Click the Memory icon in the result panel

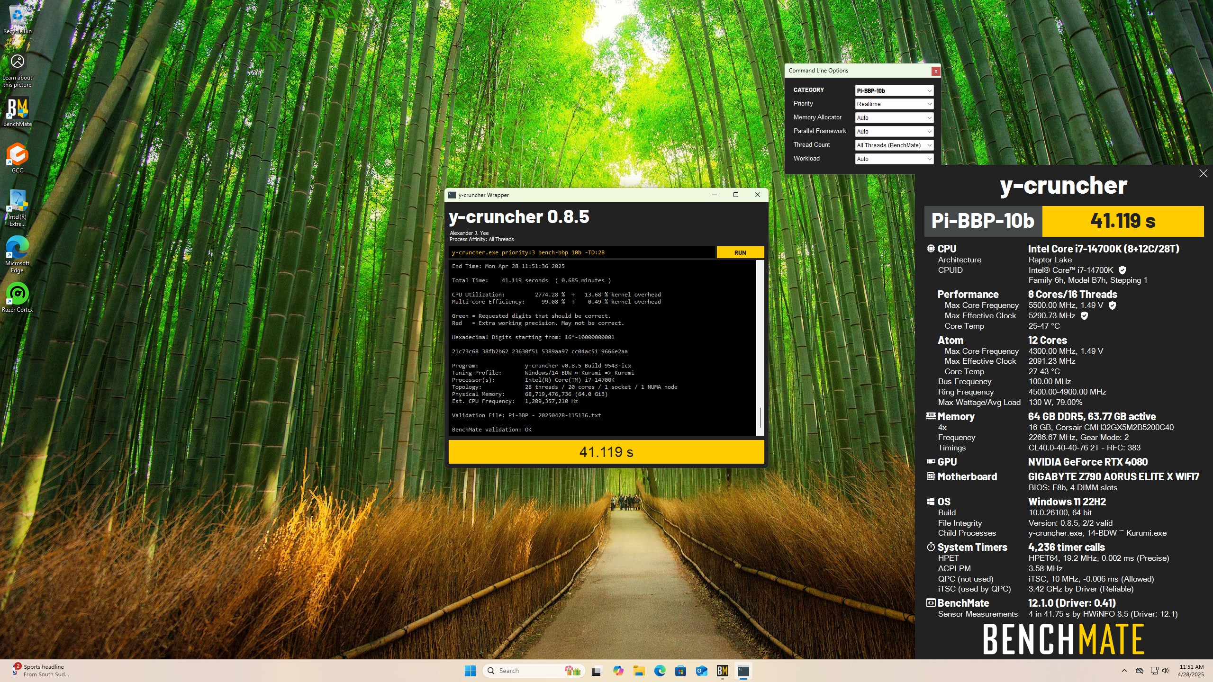tap(931, 416)
